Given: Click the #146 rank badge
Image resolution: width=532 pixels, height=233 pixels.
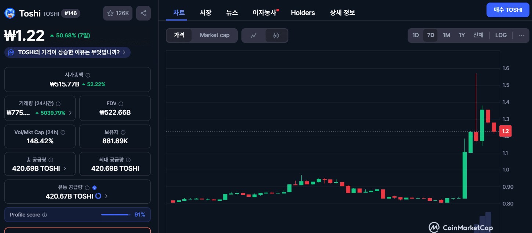Looking at the screenshot, I should click(70, 14).
